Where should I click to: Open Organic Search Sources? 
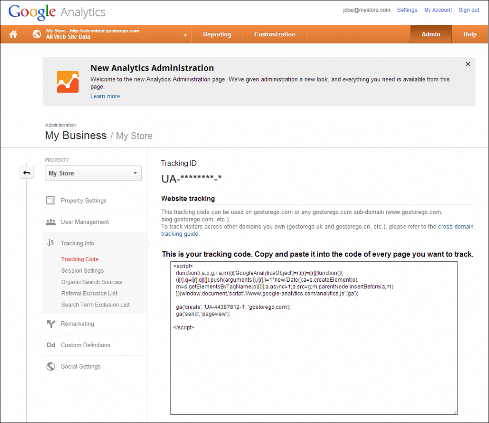(91, 282)
